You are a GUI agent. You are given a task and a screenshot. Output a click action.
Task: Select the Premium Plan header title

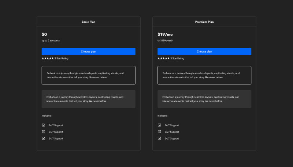tap(204, 22)
